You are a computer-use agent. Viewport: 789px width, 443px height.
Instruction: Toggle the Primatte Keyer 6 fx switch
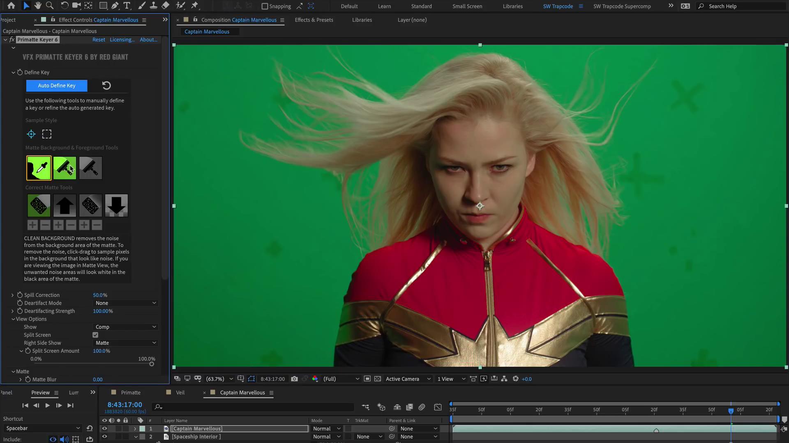pos(12,40)
